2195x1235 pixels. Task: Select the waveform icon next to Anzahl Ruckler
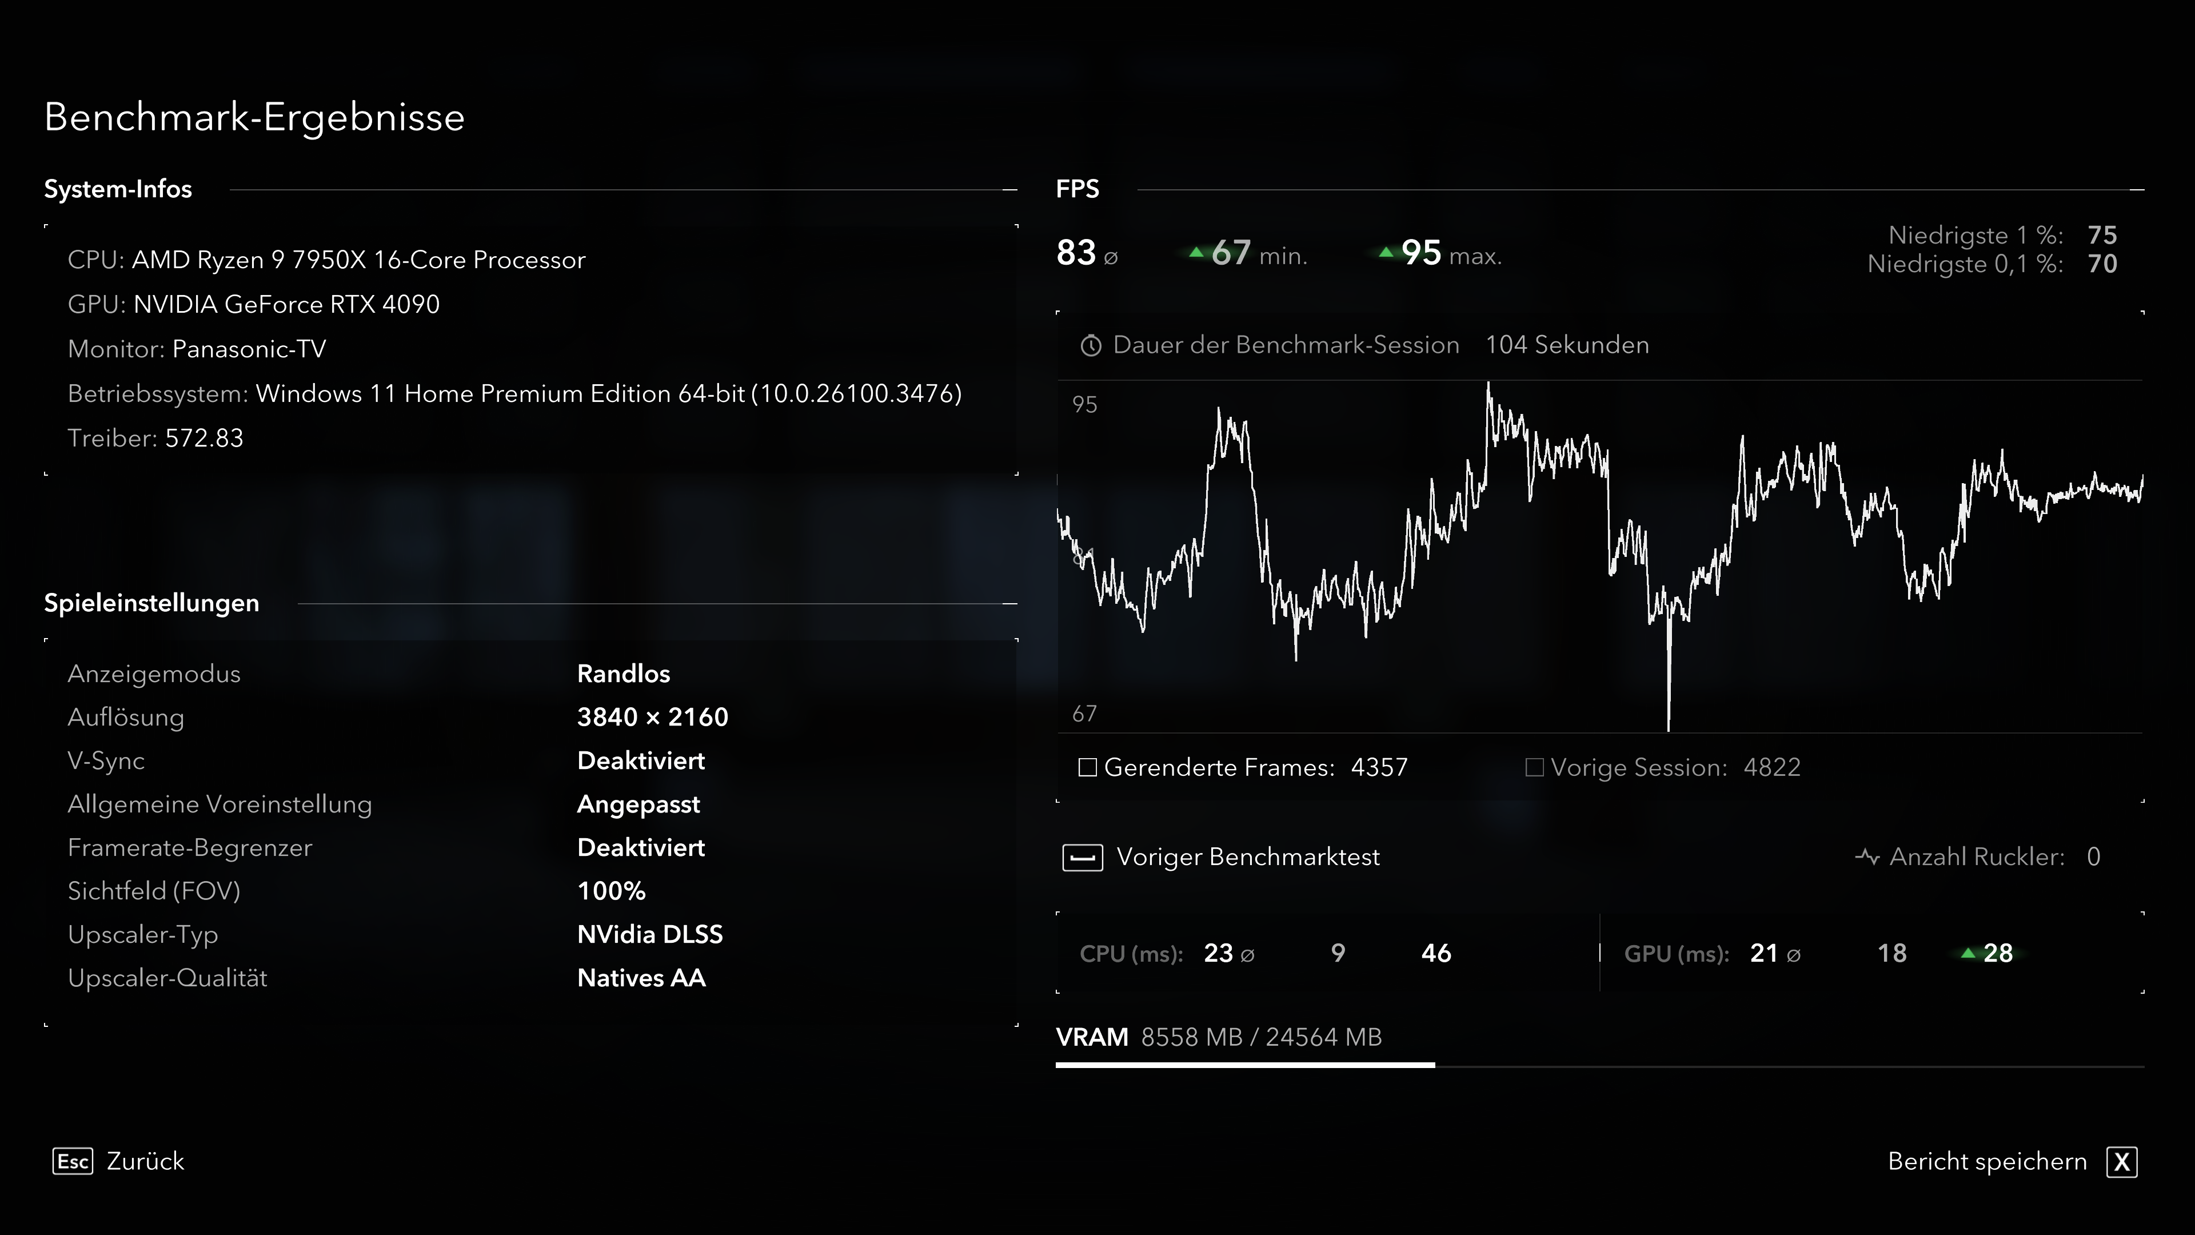pyautogui.click(x=1868, y=858)
